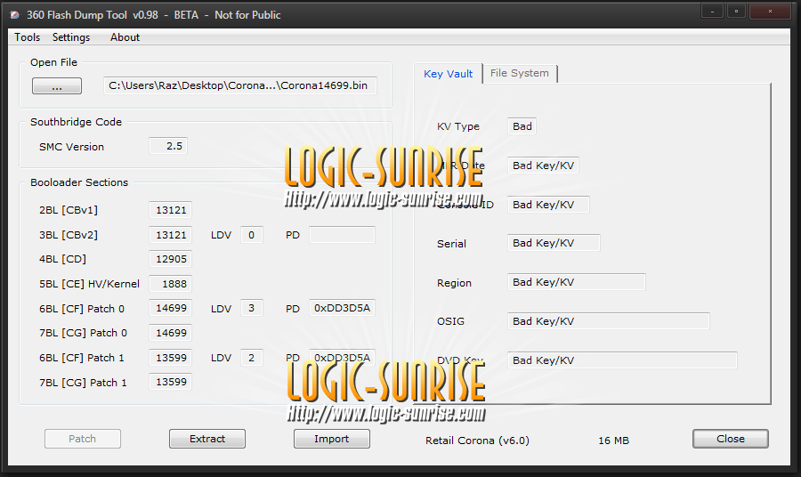Switch to the Key Vault tab
The width and height of the screenshot is (801, 477).
tap(448, 74)
